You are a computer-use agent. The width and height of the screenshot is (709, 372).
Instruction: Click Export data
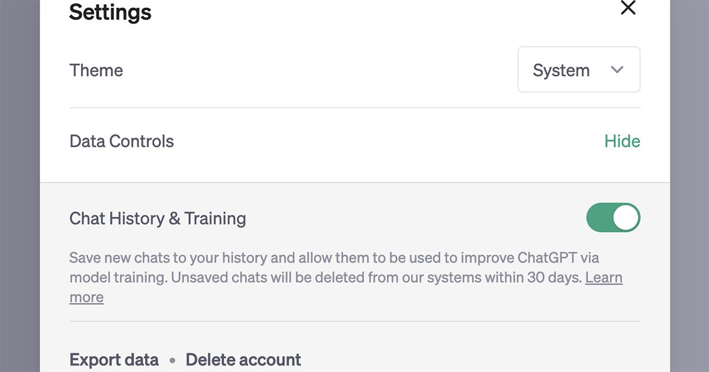tap(113, 359)
